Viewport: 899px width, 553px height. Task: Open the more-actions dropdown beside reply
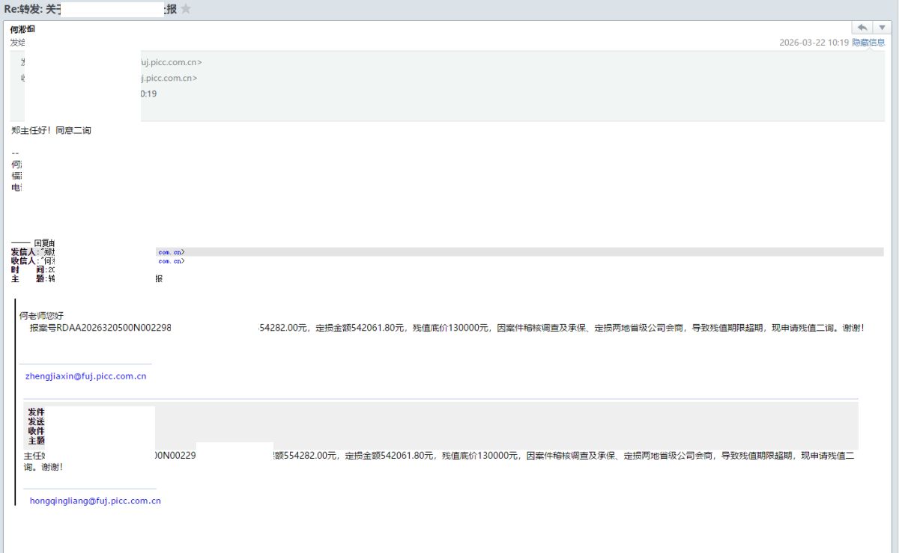880,28
